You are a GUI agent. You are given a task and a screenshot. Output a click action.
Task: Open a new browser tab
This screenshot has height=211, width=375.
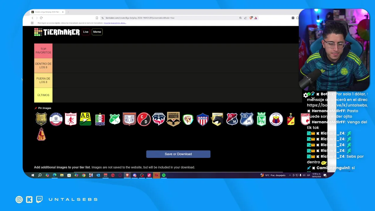click(68, 12)
